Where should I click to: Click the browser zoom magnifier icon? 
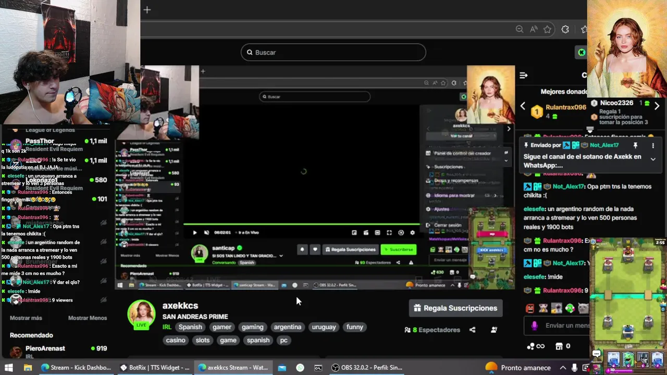[x=520, y=29]
